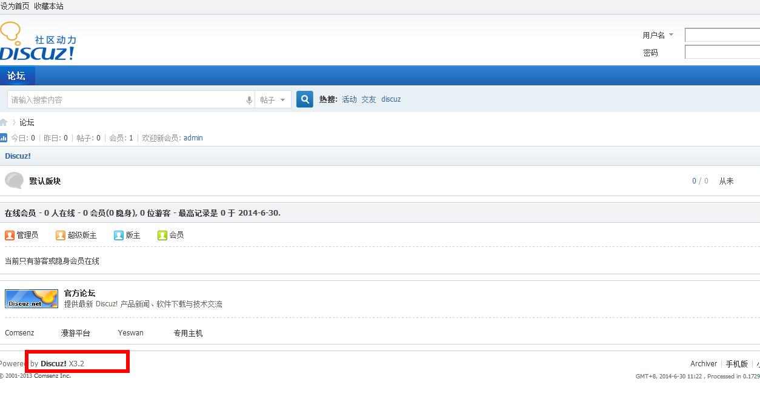Click the 会员: 1 statistic text
Image resolution: width=760 pixels, height=402 pixels.
(x=121, y=138)
